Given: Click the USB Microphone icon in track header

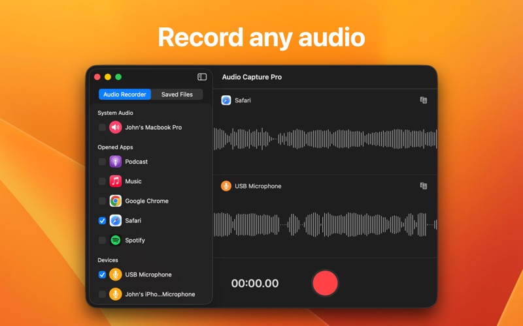Looking at the screenshot, I should (226, 186).
